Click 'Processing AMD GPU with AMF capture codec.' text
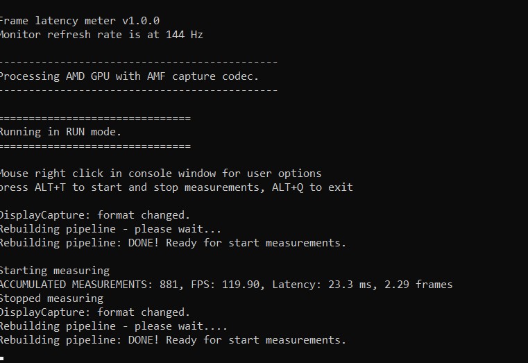This screenshot has height=363, width=528. (129, 76)
